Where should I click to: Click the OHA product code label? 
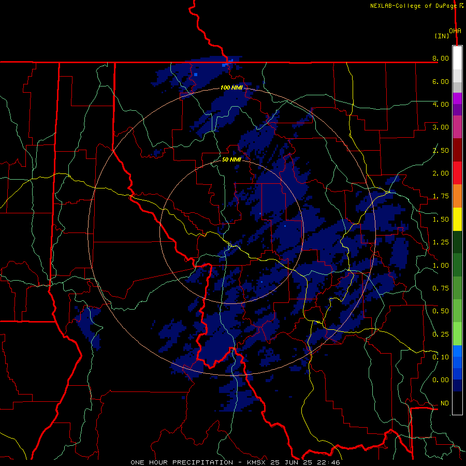tap(455, 31)
